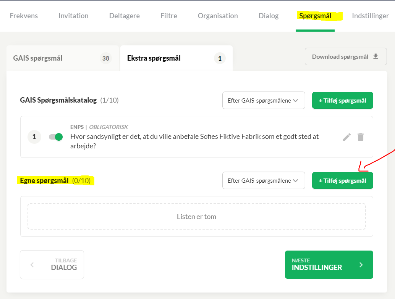Click the 'Egne spørgsmål' heading
The height and width of the screenshot is (299, 395).
[44, 180]
